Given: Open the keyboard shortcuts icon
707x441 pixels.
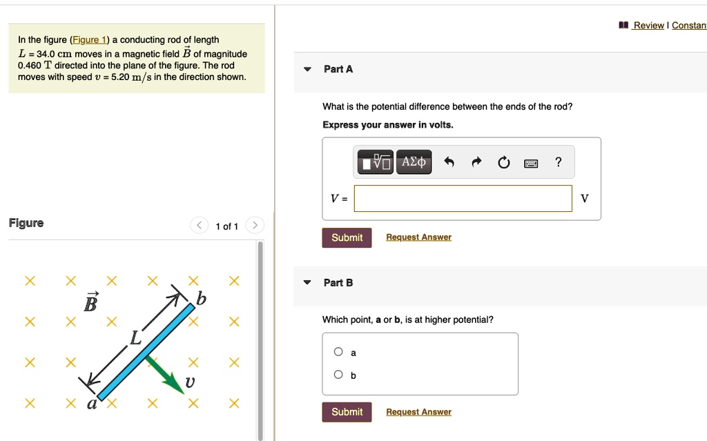Looking at the screenshot, I should pyautogui.click(x=531, y=163).
